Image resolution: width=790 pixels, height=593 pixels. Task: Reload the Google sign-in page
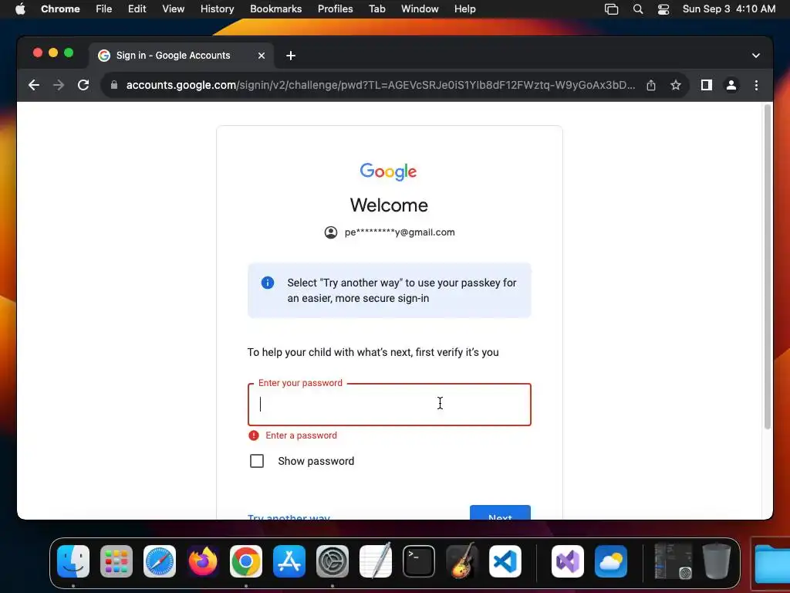click(x=83, y=85)
